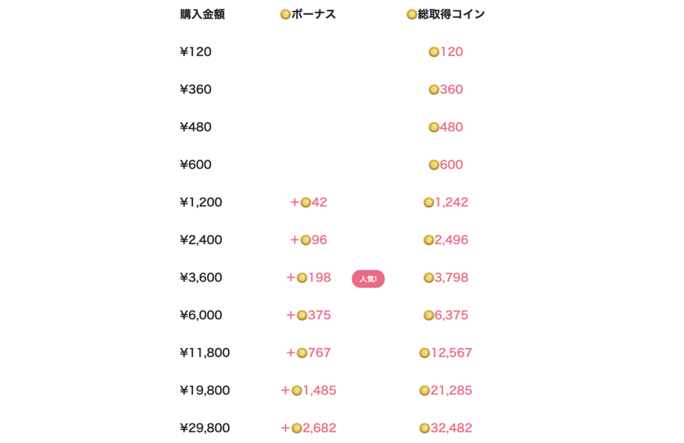Image resolution: width=684 pixels, height=443 pixels.
Task: Click the coin icon next to +198 bonus
Action: [302, 278]
